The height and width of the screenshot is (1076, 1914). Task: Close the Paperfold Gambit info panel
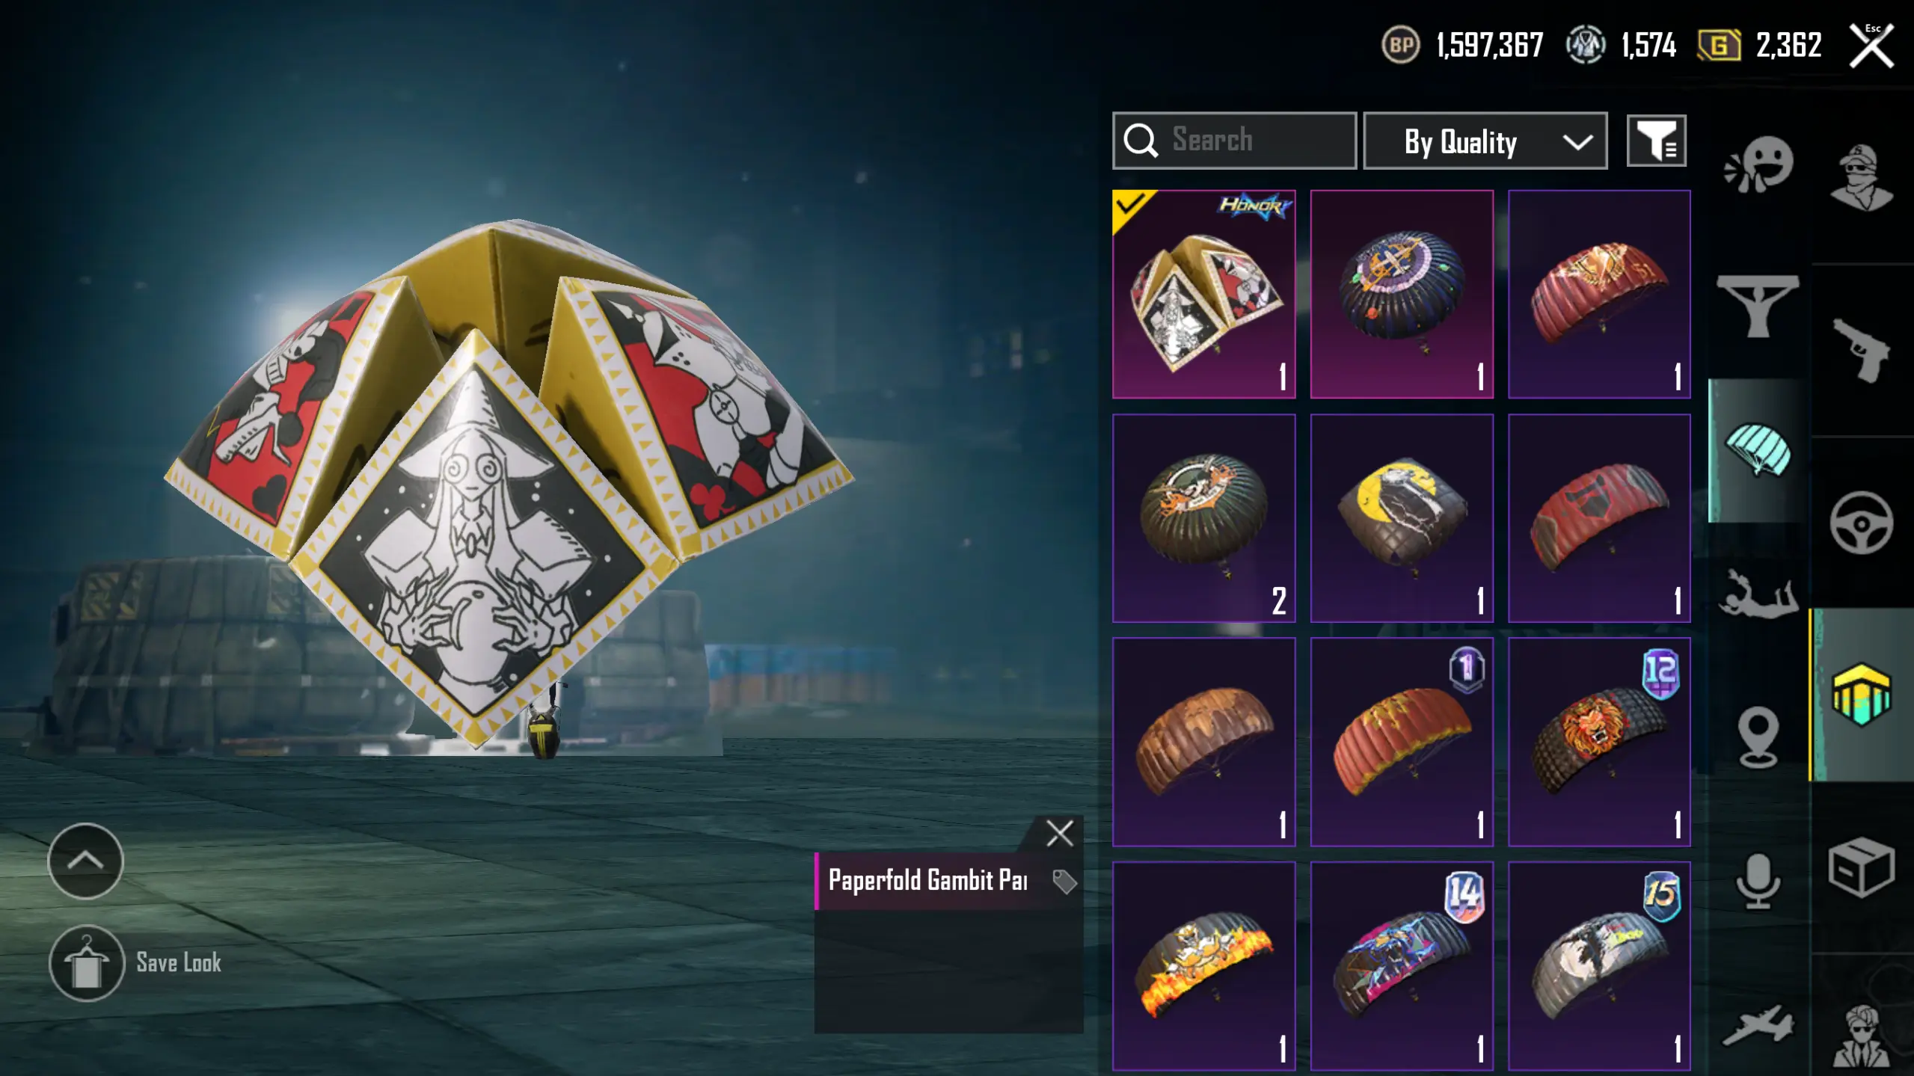pyautogui.click(x=1059, y=833)
